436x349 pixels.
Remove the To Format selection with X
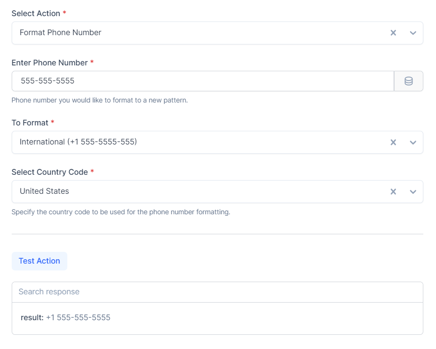coord(393,142)
